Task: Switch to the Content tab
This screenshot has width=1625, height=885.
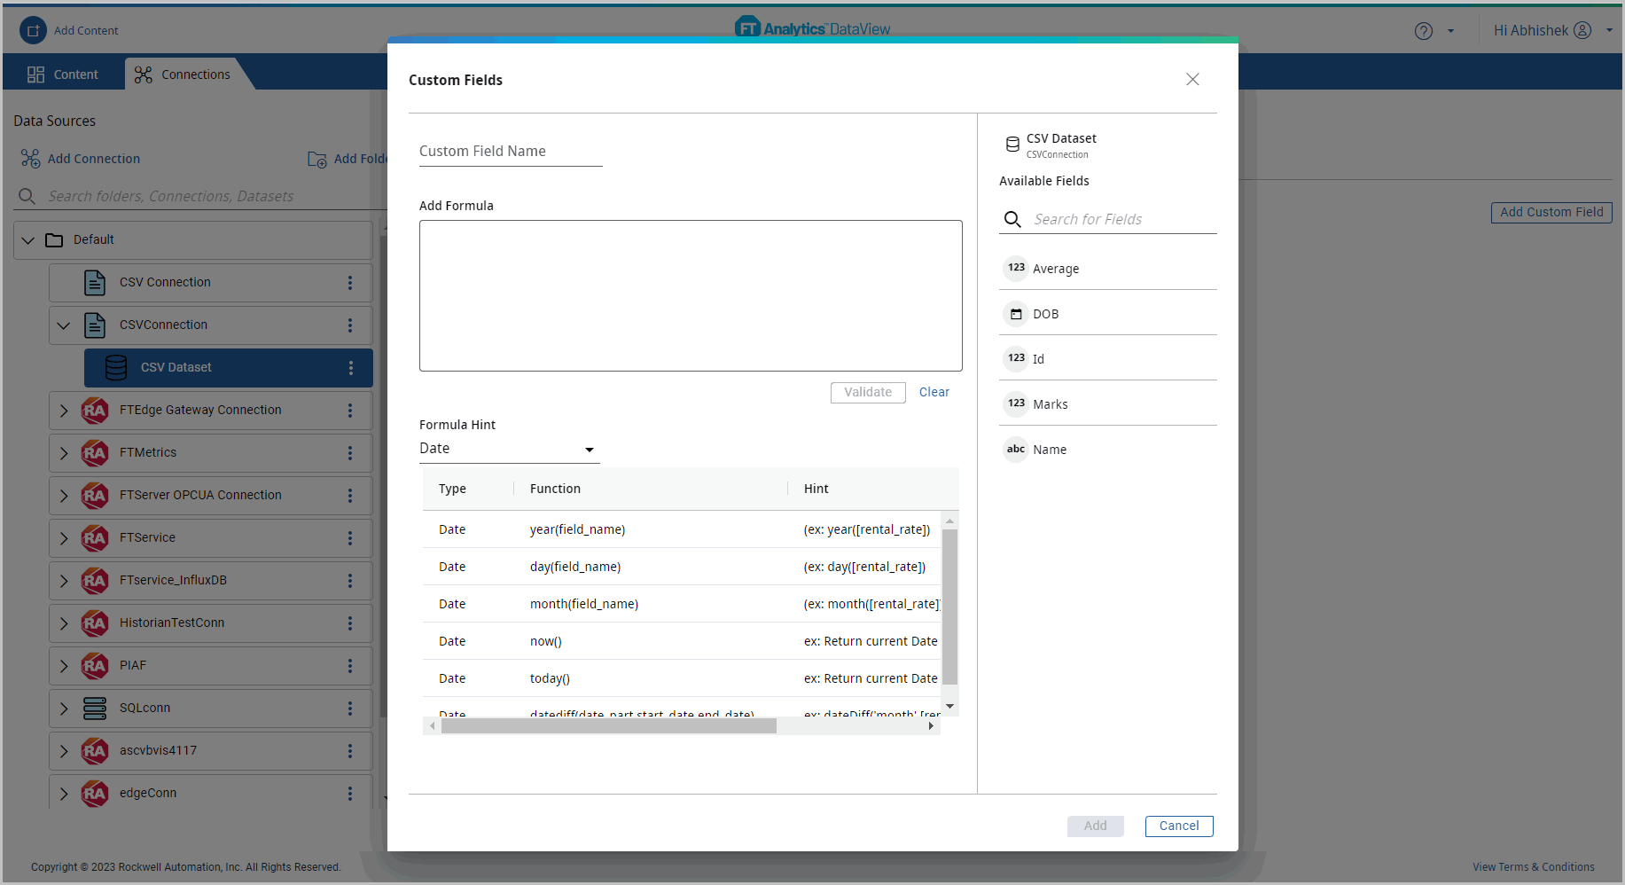Action: pyautogui.click(x=63, y=74)
